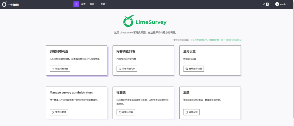The height and width of the screenshot is (126, 294).
Task: Click the purple plus create button
Action: click(76, 4)
